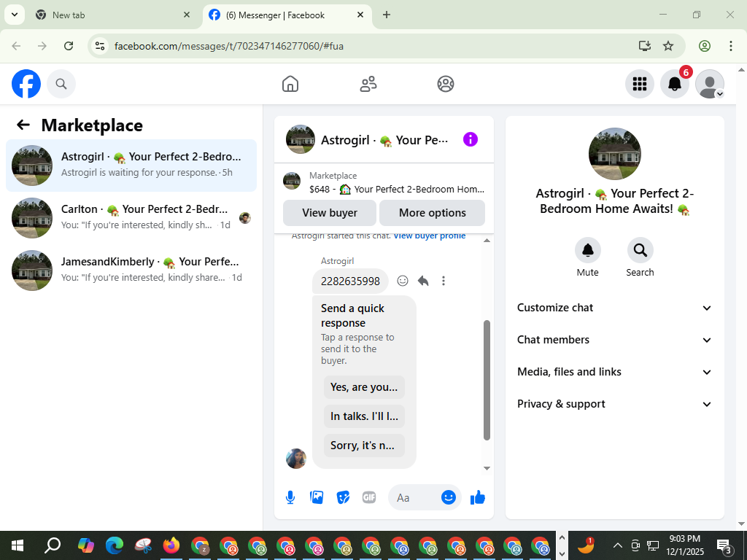Go back using the Marketplace arrow

(x=23, y=125)
